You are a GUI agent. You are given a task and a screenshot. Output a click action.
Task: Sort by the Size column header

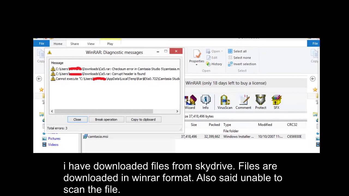click(x=194, y=125)
